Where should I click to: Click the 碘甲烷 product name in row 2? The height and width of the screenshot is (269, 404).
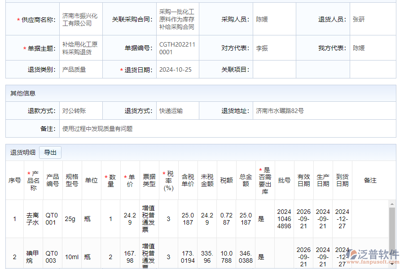pyautogui.click(x=32, y=256)
